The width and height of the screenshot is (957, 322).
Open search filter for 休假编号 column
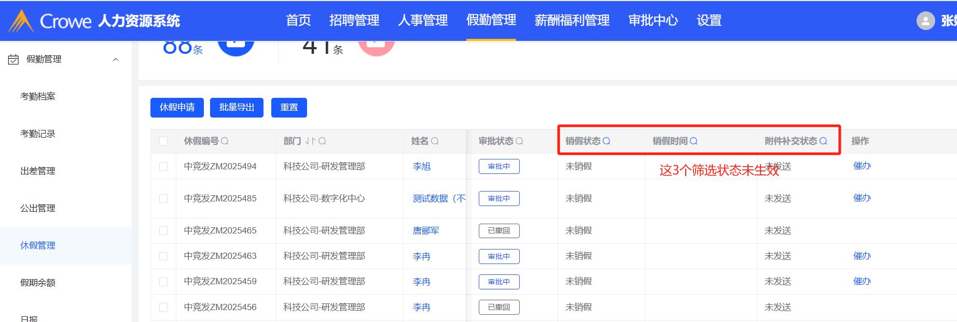[x=225, y=141]
